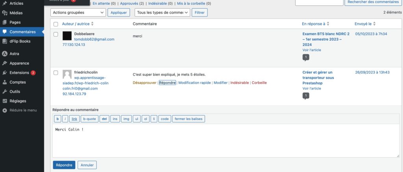
Task: Move friedrichcolin's comment to Corbeille
Action: pos(259,83)
